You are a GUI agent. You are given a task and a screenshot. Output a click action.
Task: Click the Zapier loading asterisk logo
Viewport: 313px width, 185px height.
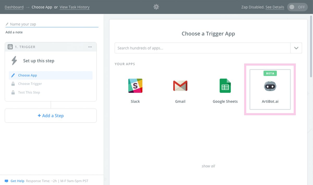point(156,7)
